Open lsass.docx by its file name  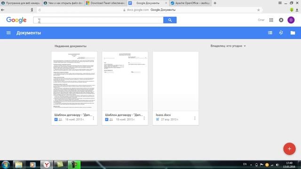163,115
